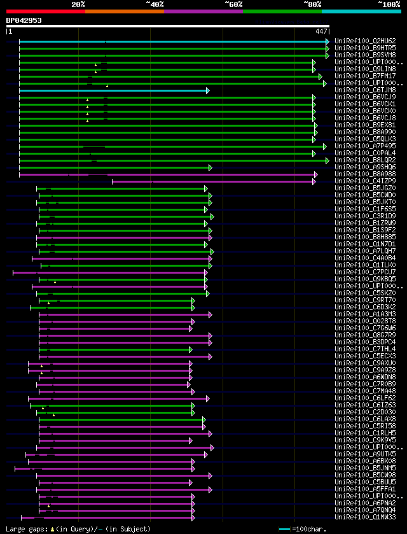Select UniRef100_A1A3M3 hit name
407x534 pixels.
coord(365,314)
